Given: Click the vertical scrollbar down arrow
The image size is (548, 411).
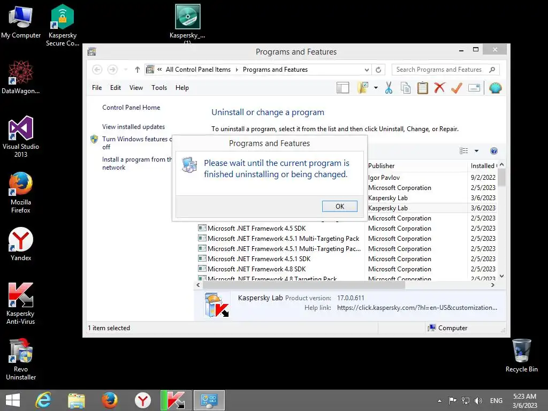Looking at the screenshot, I should [502, 276].
